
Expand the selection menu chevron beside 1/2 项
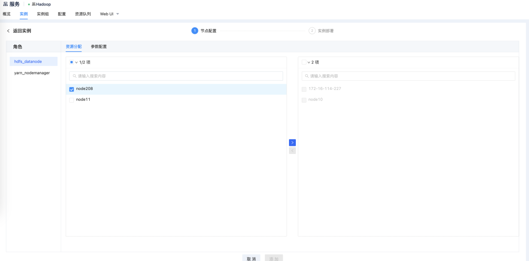(76, 62)
